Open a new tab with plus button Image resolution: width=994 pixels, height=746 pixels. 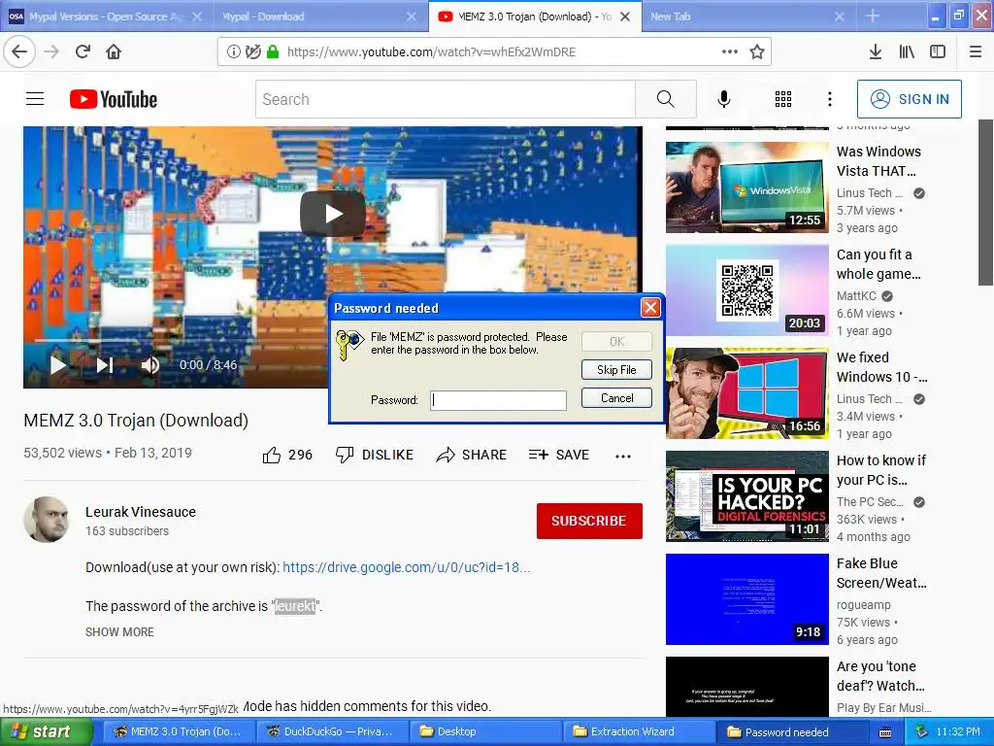coord(873,16)
